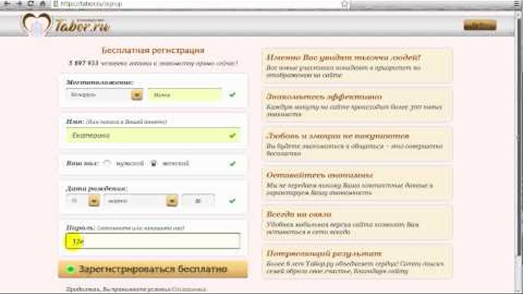This screenshot has width=523, height=294.
Task: Open the birth day dropdown
Action: point(93,200)
